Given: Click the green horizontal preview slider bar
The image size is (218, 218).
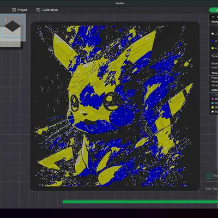Looking at the screenshot, I should tap(140, 202).
